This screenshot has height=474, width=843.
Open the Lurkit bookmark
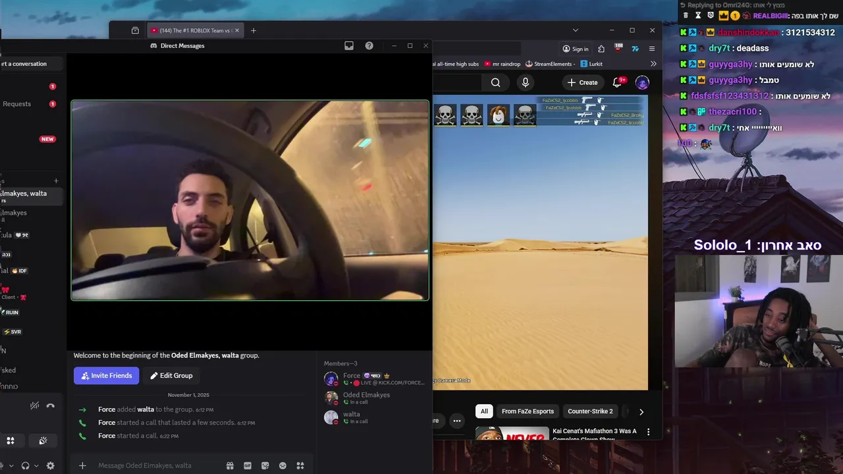(x=591, y=64)
